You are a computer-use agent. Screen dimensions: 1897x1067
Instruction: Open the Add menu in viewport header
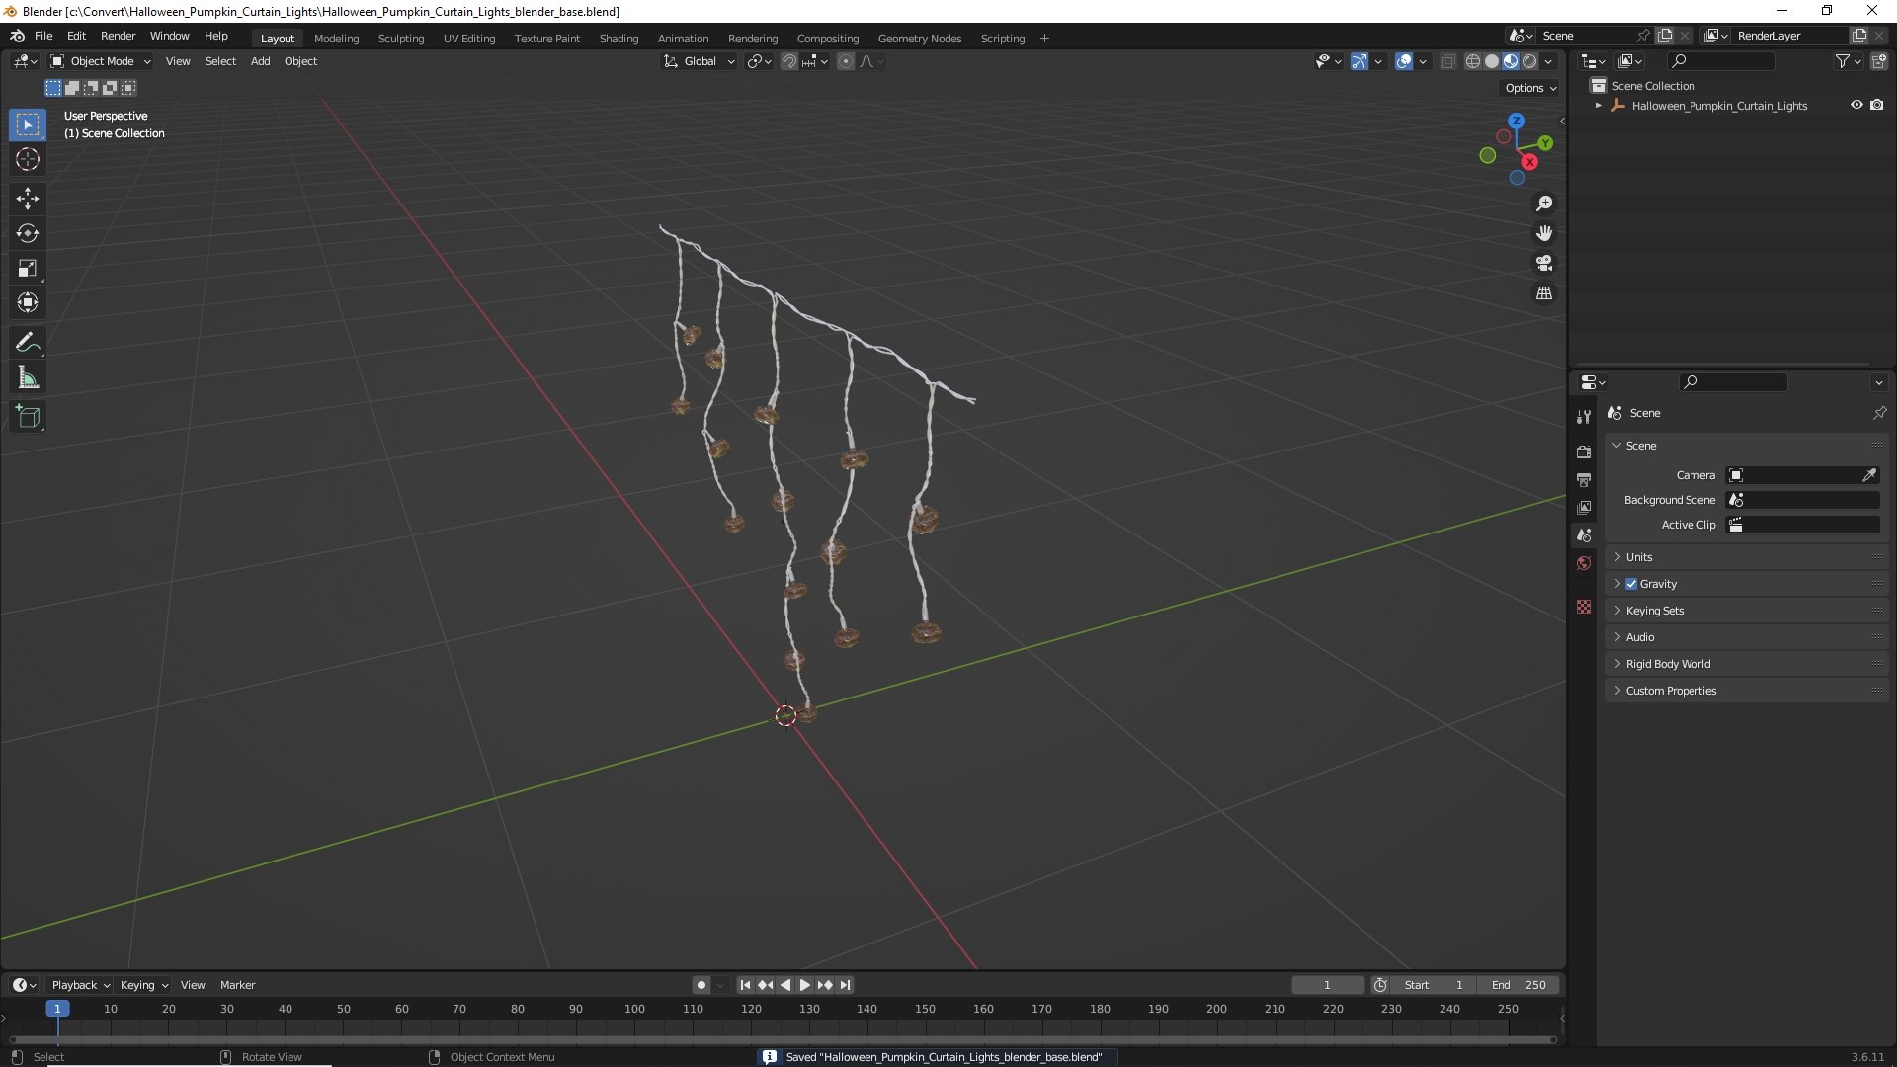(x=260, y=61)
